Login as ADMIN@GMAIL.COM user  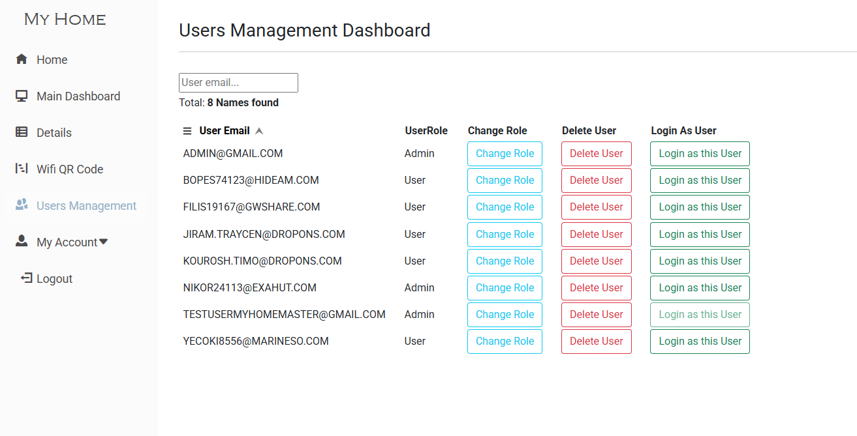point(700,154)
